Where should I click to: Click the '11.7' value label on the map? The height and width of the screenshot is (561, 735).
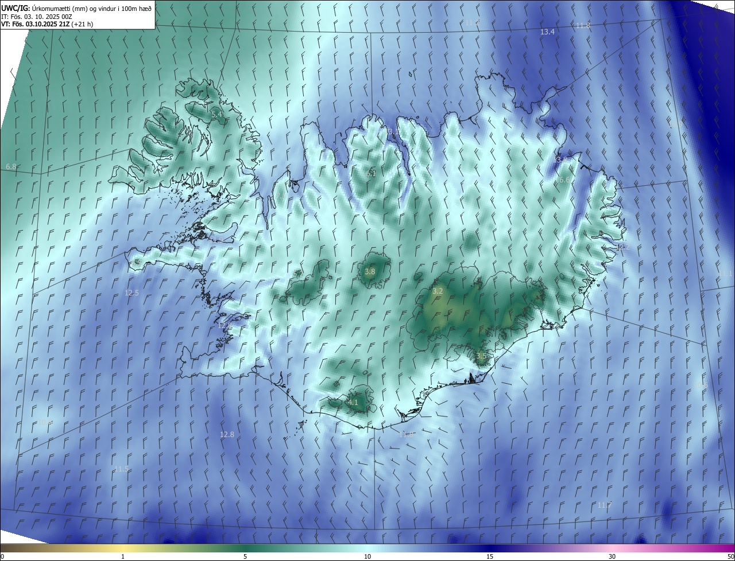pyautogui.click(x=604, y=505)
